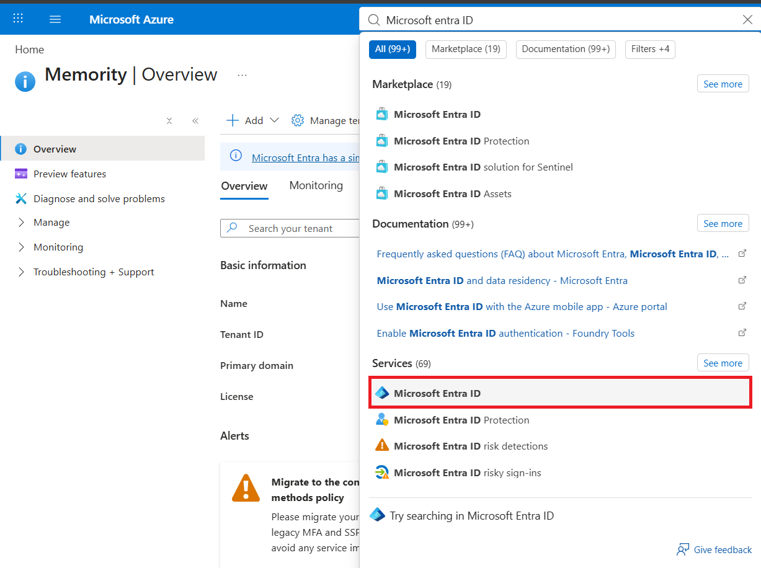The image size is (761, 568).
Task: Click Marketplace Microsoft Entra ID bag icon
Action: pyautogui.click(x=382, y=114)
